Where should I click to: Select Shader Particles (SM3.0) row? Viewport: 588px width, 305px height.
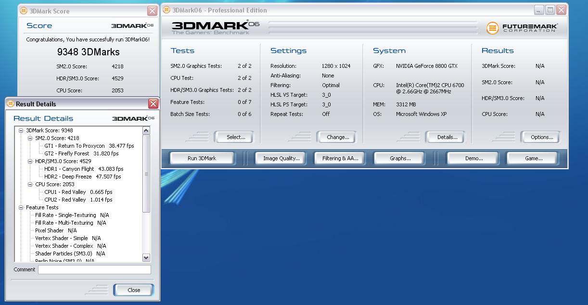(x=70, y=254)
